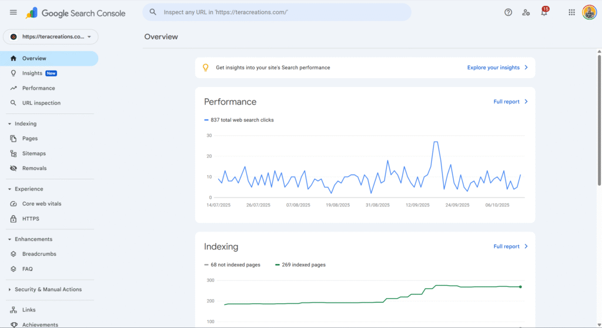Click the insights banner lightbulb icon
602x328 pixels.
pos(206,68)
